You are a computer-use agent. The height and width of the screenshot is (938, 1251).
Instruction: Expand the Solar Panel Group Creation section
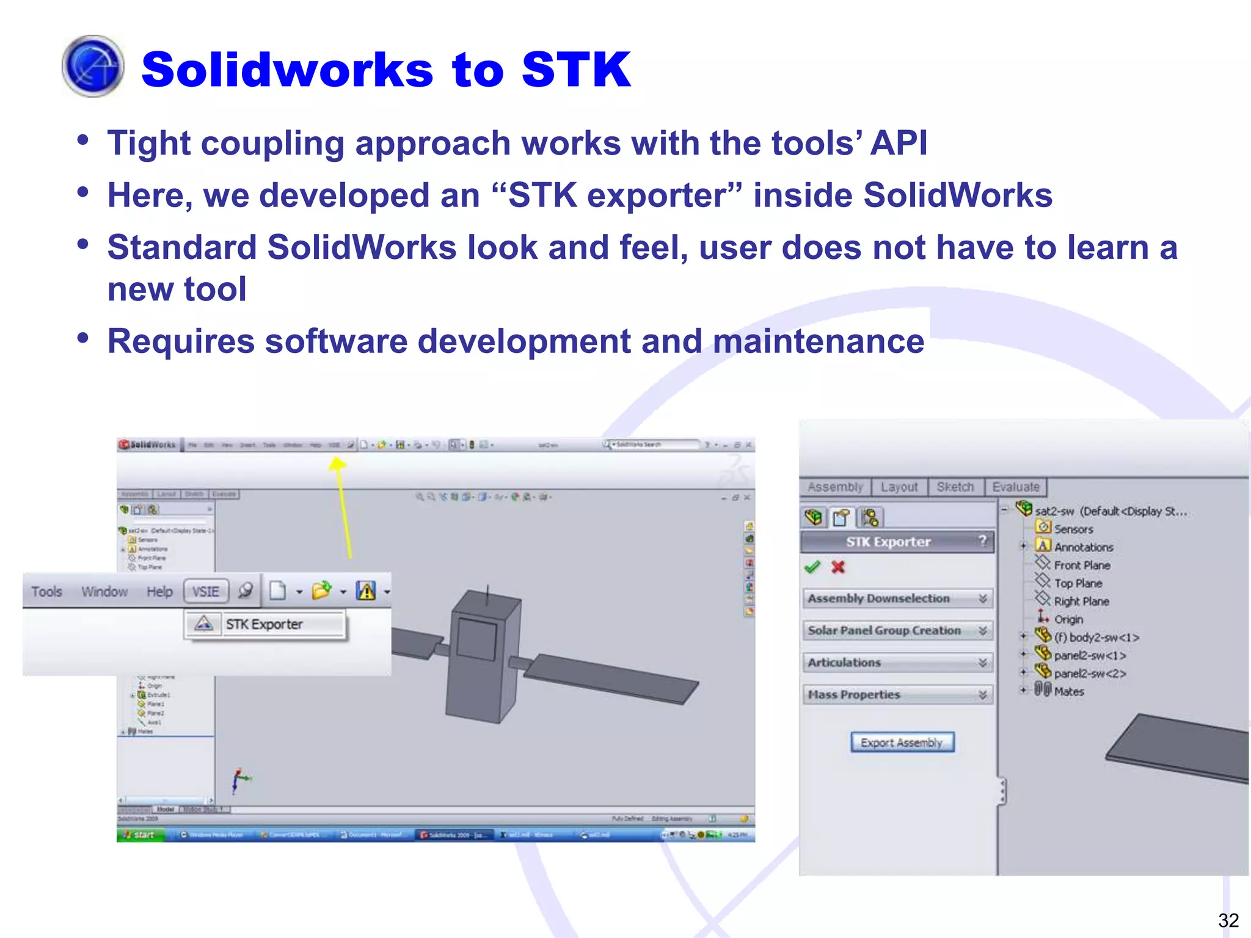(898, 630)
